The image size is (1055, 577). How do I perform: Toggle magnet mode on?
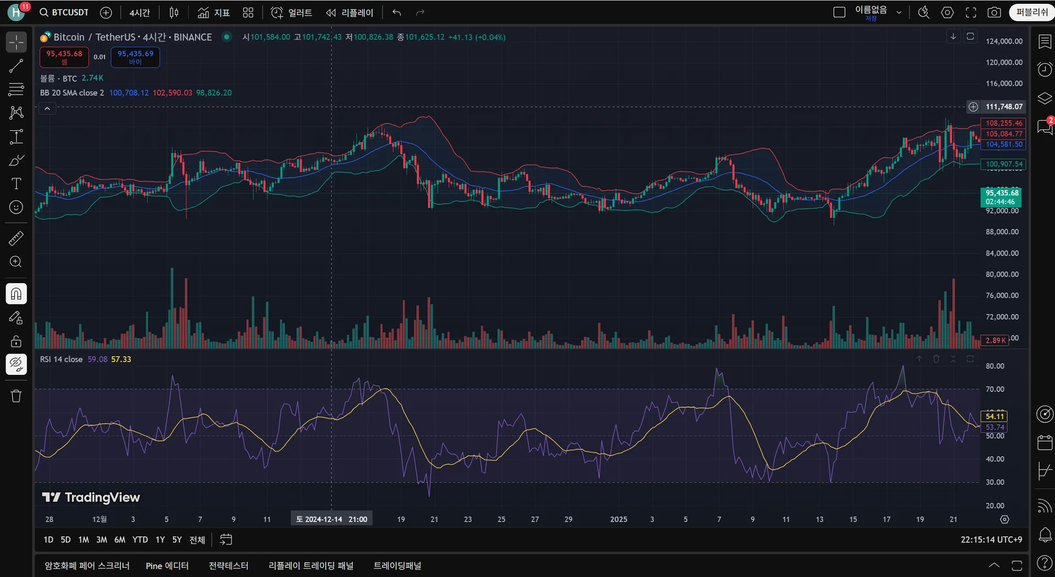16,294
